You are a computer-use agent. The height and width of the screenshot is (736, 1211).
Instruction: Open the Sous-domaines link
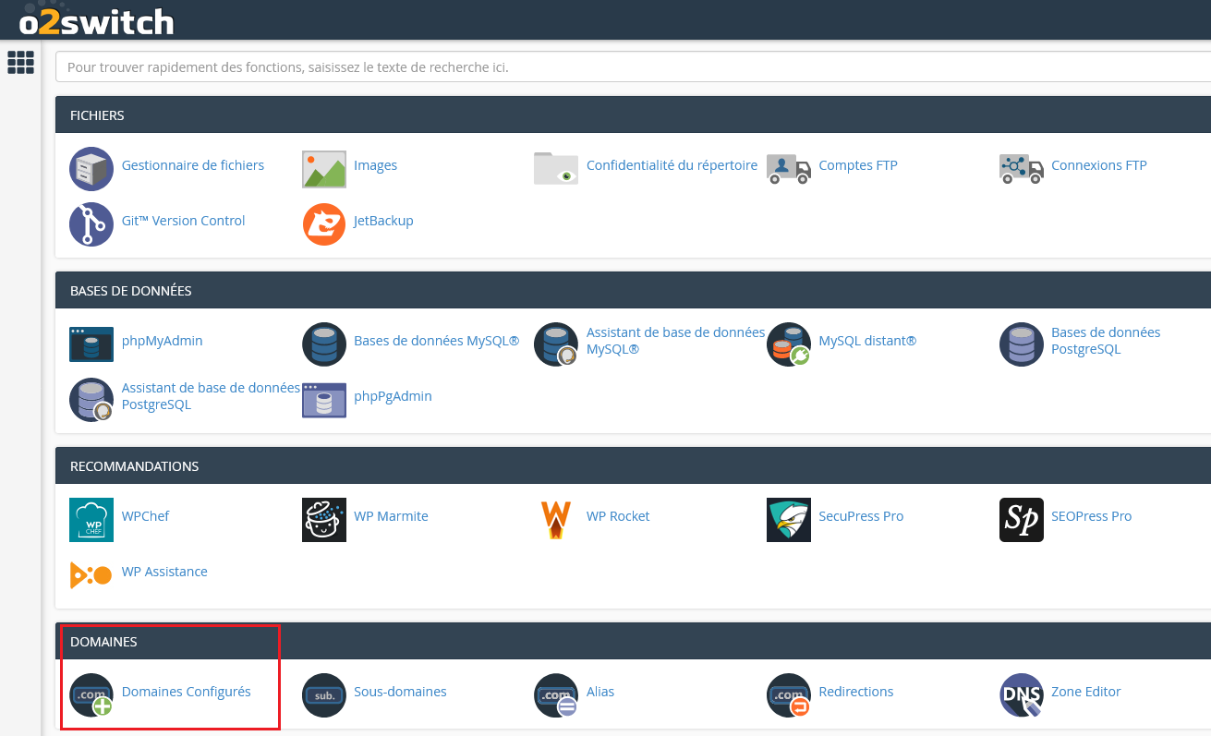[x=400, y=692]
